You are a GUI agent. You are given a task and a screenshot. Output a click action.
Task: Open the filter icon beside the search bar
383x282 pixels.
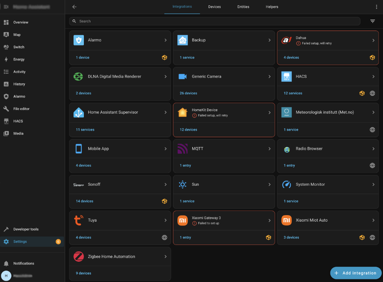tap(372, 21)
